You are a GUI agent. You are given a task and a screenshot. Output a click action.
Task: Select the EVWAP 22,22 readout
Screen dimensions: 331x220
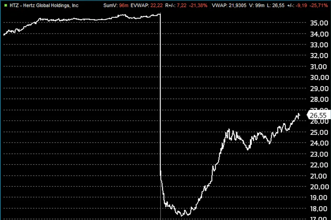tap(156, 6)
